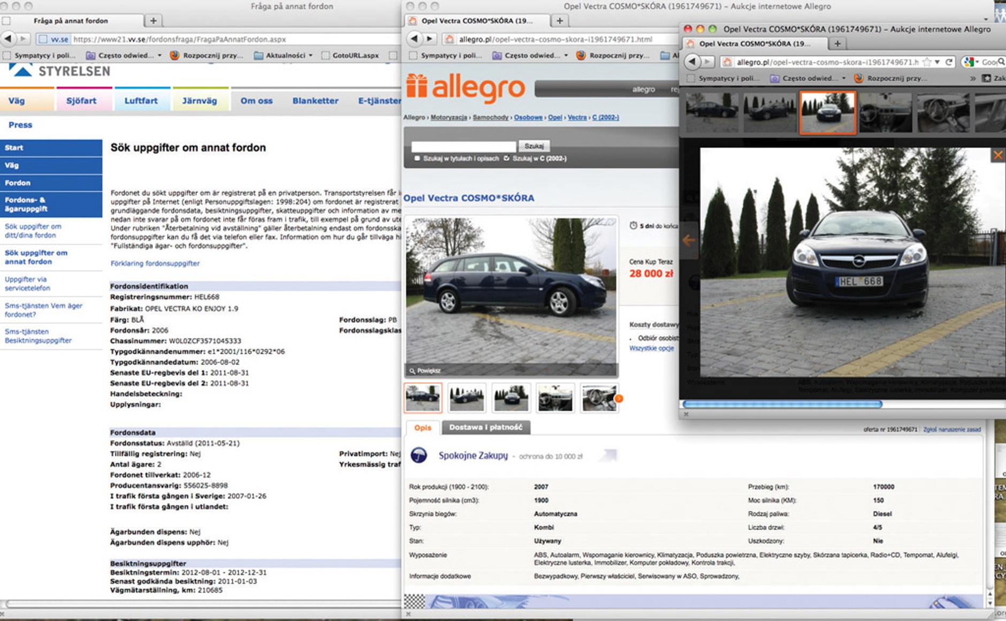Expand 'Aktualności' bookmarks folder dropdown
Viewport: 1006px width, 621px height.
click(x=310, y=55)
